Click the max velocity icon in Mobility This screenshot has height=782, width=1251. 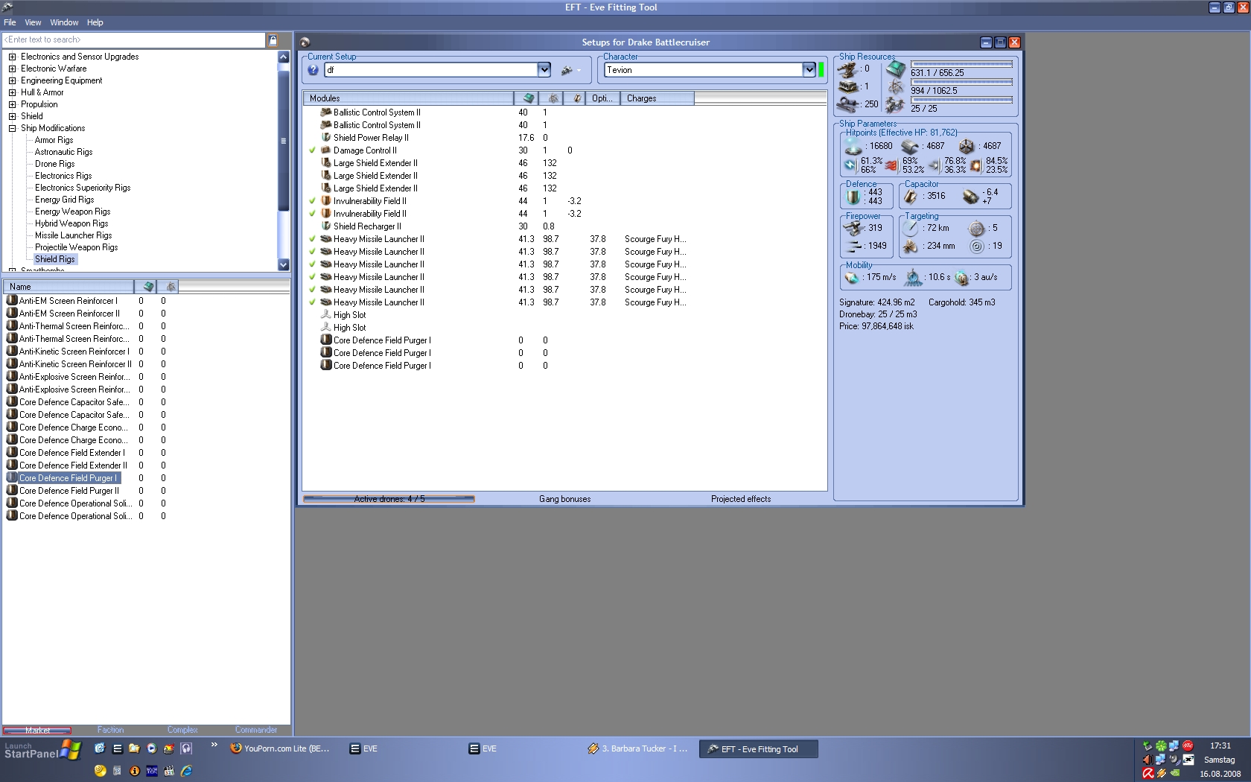(x=853, y=278)
